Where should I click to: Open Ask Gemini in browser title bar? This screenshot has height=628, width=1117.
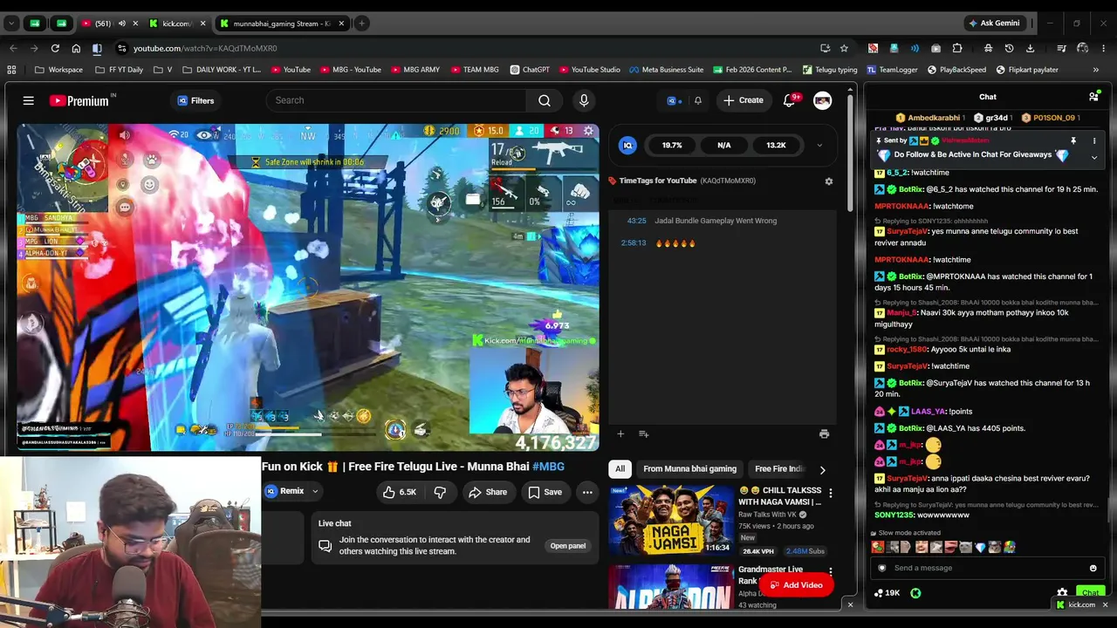point(993,24)
